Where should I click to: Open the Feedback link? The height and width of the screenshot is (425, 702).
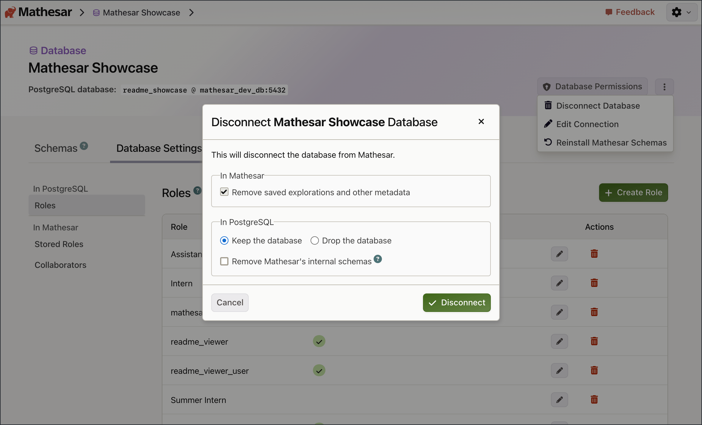[630, 12]
